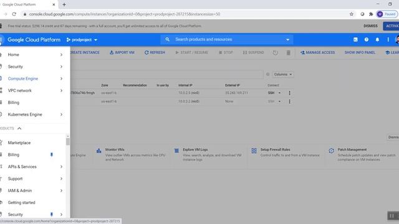This screenshot has height=224, width=399.
Task: Unpin Security in the products list
Action: [52, 215]
